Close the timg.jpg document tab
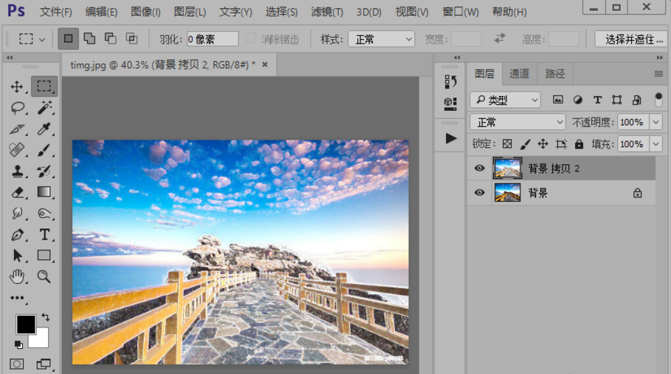This screenshot has height=374, width=671. (x=265, y=64)
